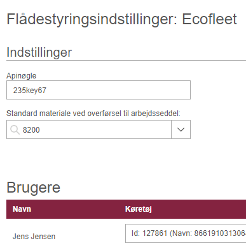Focus the Apinøgle input field
The width and height of the screenshot is (246, 250).
pyautogui.click(x=99, y=90)
